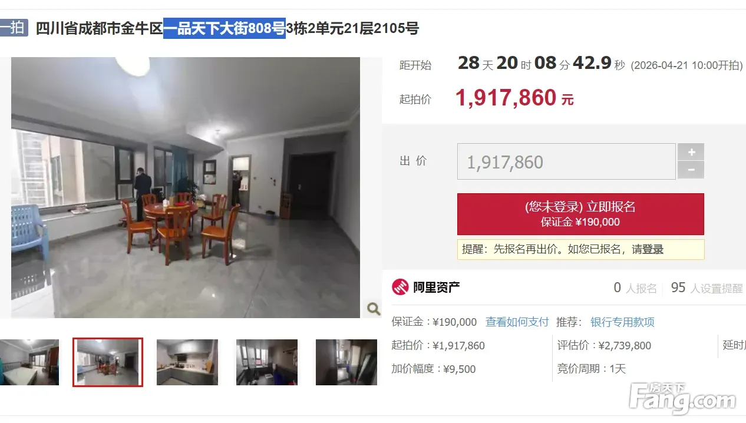Select the fourth dark room thumbnail
The width and height of the screenshot is (746, 423).
tap(267, 362)
